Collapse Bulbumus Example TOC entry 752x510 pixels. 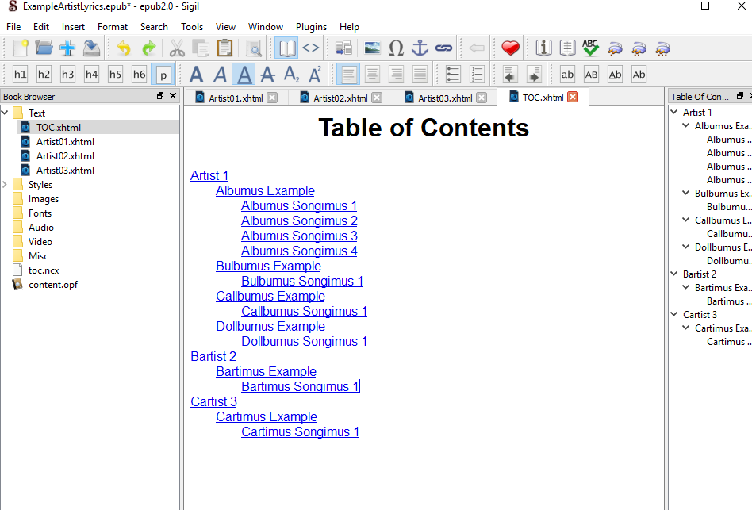[x=686, y=193]
